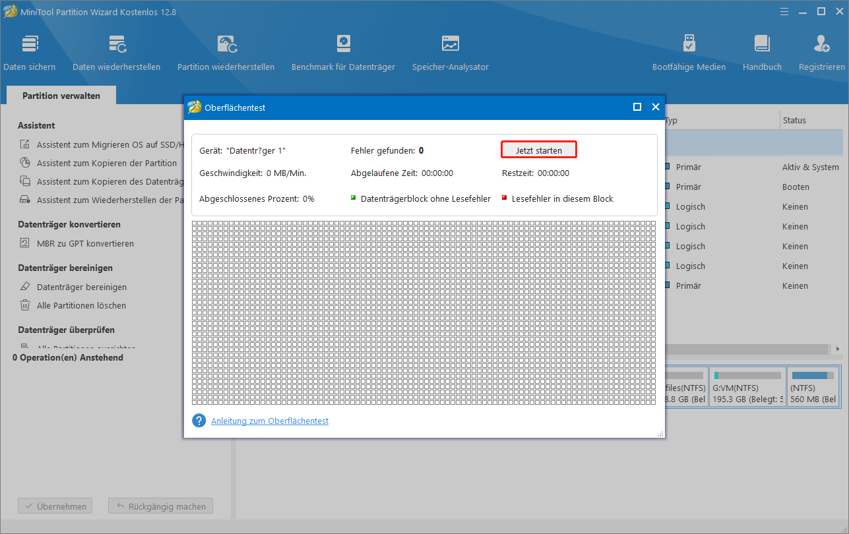Create Bootfähige Medien via toolbar icon
Viewport: 849px width, 534px height.
689,53
